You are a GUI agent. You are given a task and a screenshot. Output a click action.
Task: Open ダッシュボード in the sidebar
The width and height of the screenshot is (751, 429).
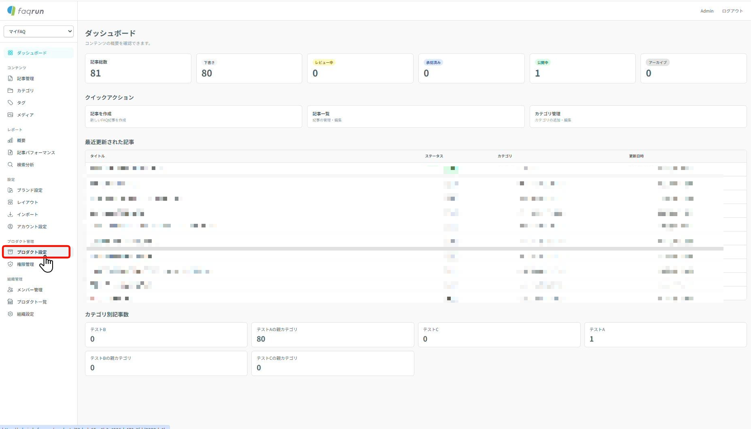[38, 53]
